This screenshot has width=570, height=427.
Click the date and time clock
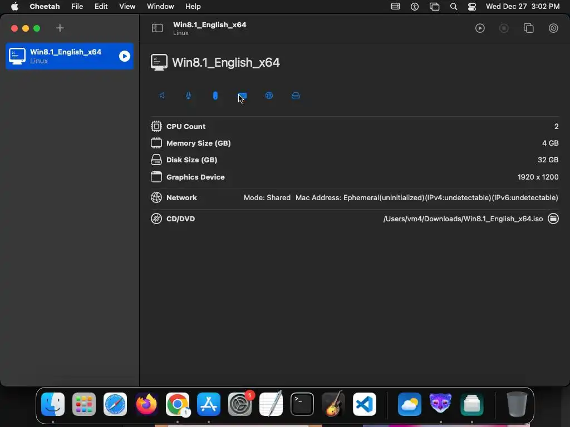pos(523,7)
